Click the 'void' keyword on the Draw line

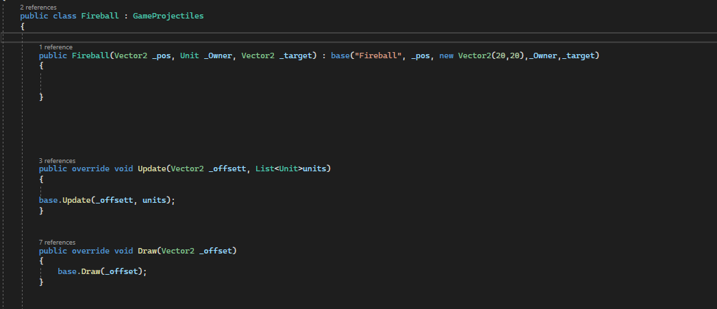123,251
